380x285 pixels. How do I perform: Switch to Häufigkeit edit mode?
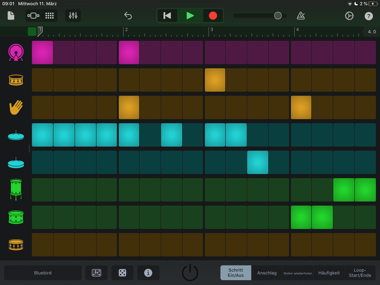click(329, 273)
